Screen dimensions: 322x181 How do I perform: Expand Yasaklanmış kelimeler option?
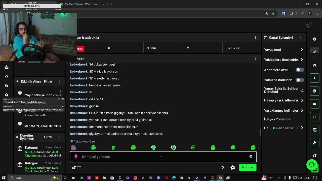click(x=284, y=110)
